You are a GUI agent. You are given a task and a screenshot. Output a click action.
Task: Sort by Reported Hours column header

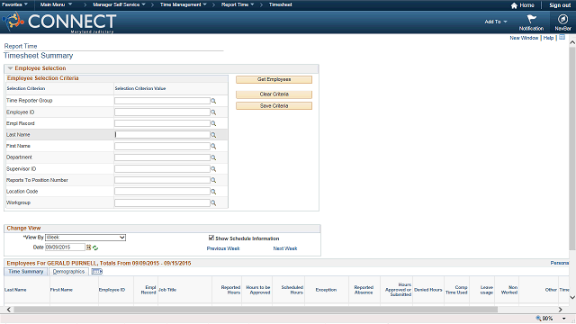[x=230, y=290]
